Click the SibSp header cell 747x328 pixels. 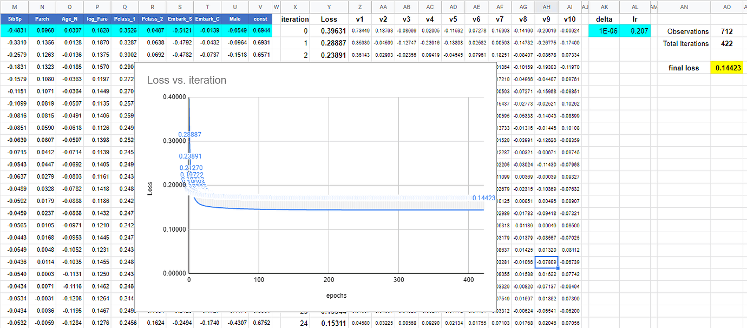[15, 19]
